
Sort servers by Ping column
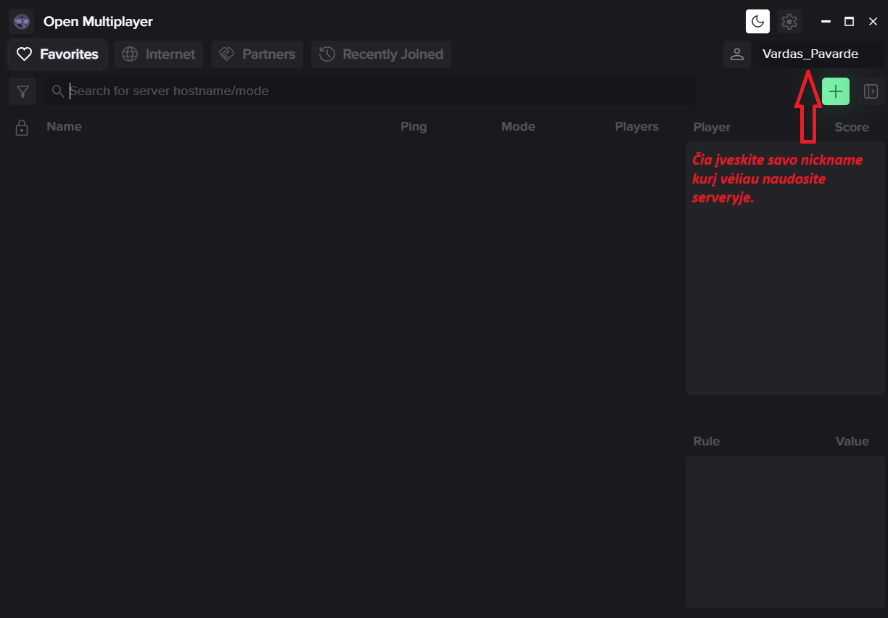(x=414, y=127)
